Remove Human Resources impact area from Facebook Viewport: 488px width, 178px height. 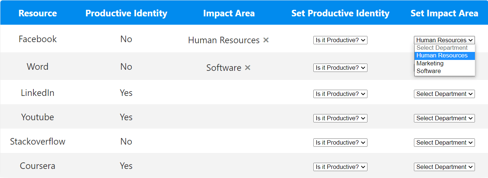[x=266, y=40]
